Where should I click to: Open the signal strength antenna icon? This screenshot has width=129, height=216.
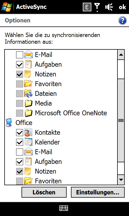(97, 7)
